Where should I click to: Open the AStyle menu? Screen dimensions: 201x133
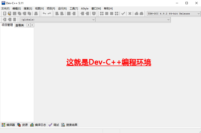[x=85, y=8]
